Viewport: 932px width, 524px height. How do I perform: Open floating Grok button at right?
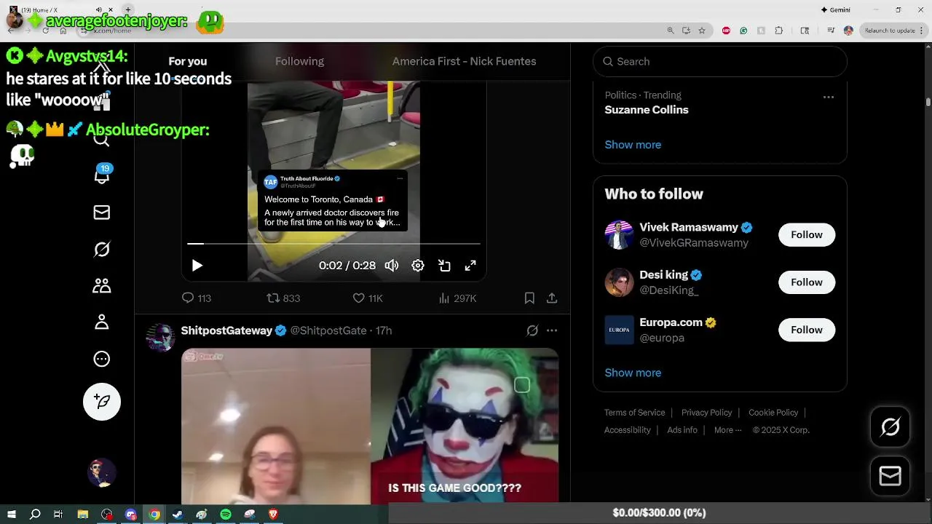890,427
